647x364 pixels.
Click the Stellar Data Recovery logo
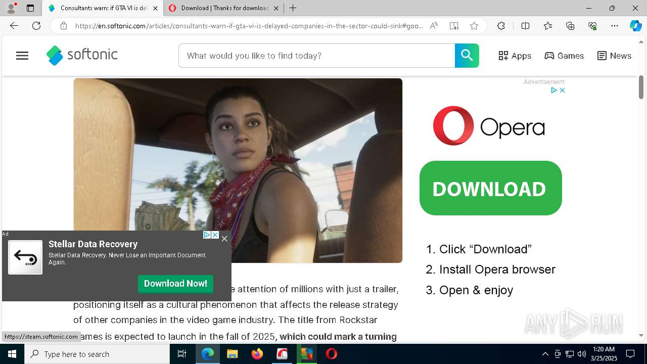[x=25, y=257]
